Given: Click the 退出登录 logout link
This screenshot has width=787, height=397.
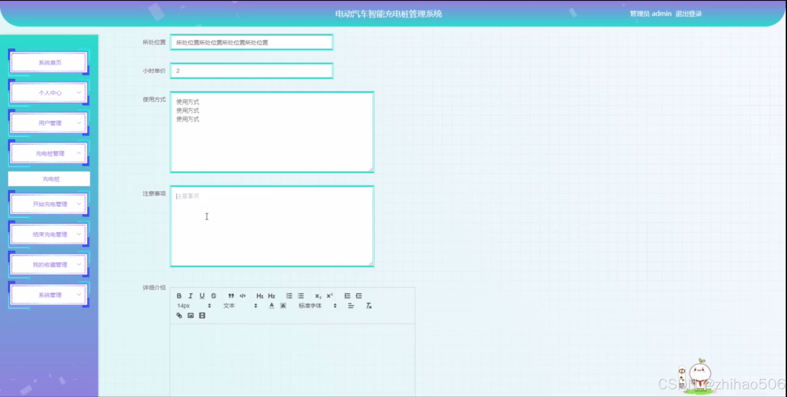Looking at the screenshot, I should [x=688, y=14].
